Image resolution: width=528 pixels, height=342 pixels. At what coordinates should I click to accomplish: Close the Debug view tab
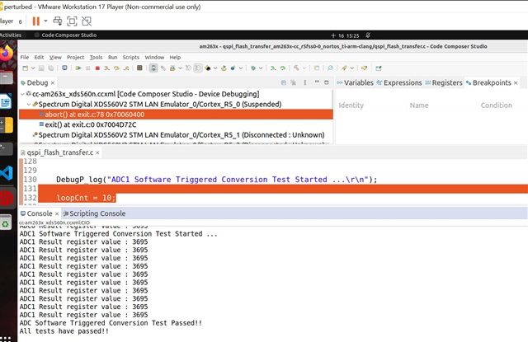click(x=53, y=82)
